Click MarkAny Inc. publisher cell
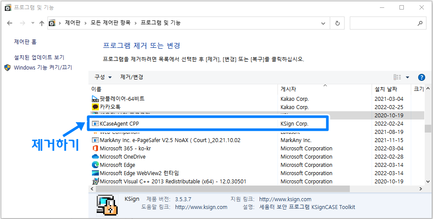This screenshot has height=219, width=433. (x=296, y=140)
